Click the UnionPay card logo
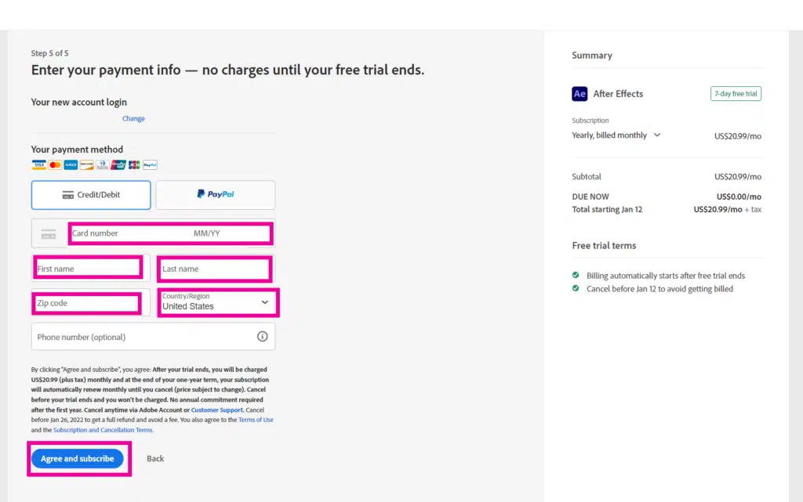 (118, 165)
